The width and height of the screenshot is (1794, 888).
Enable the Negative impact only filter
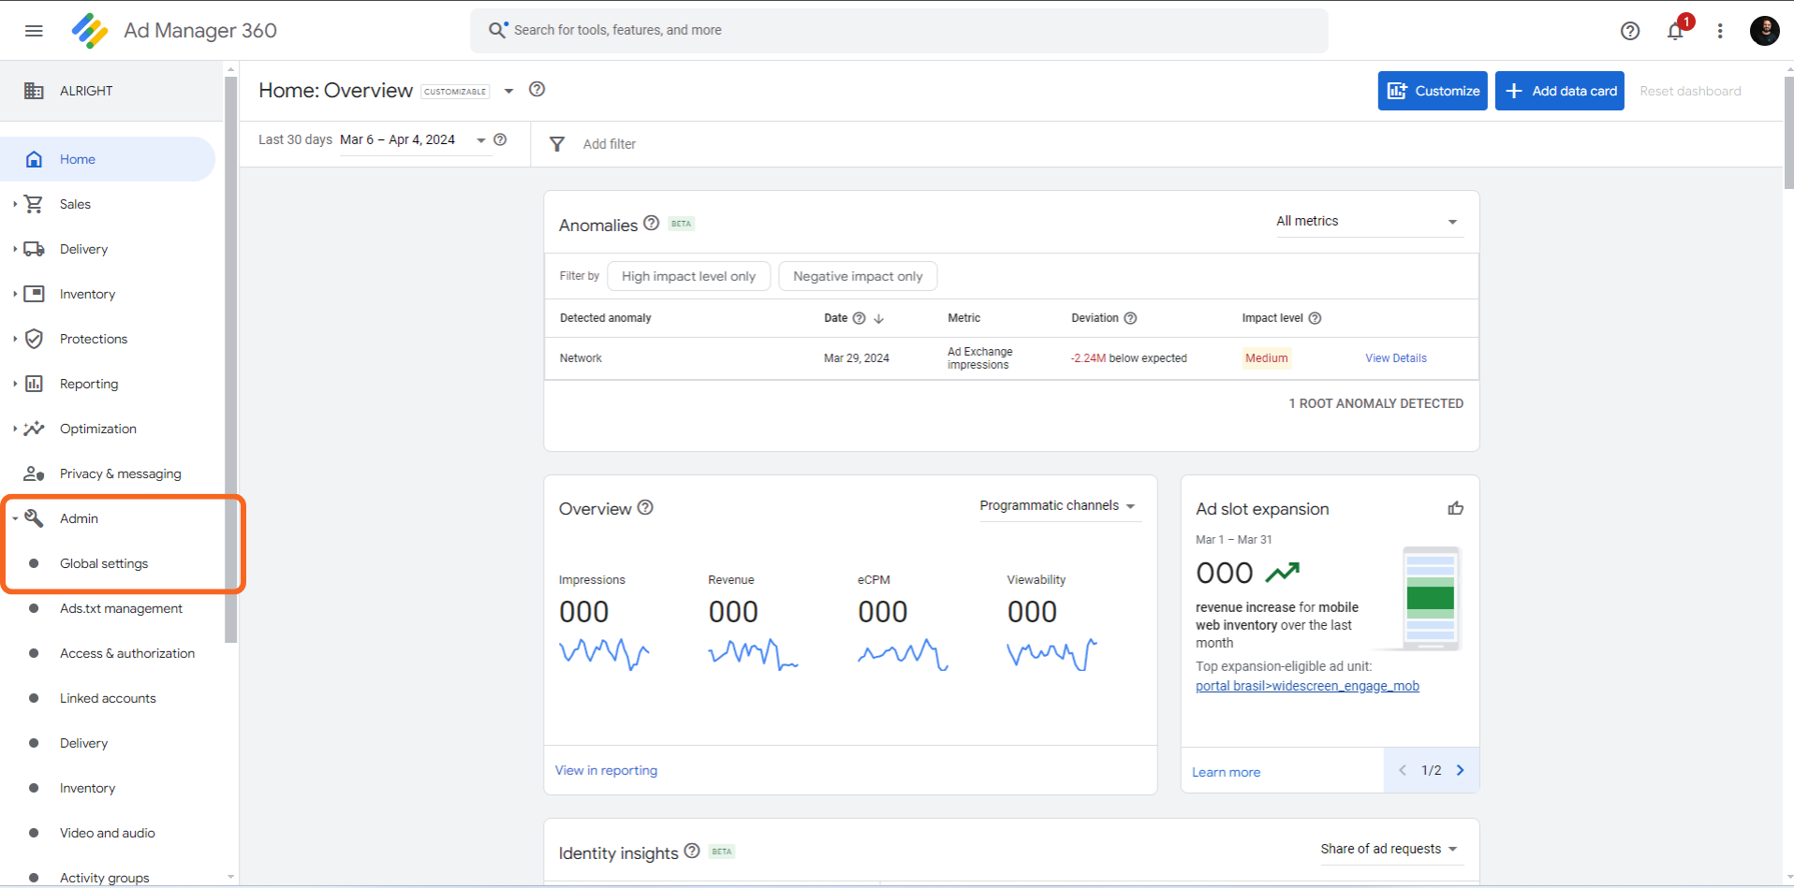click(857, 276)
